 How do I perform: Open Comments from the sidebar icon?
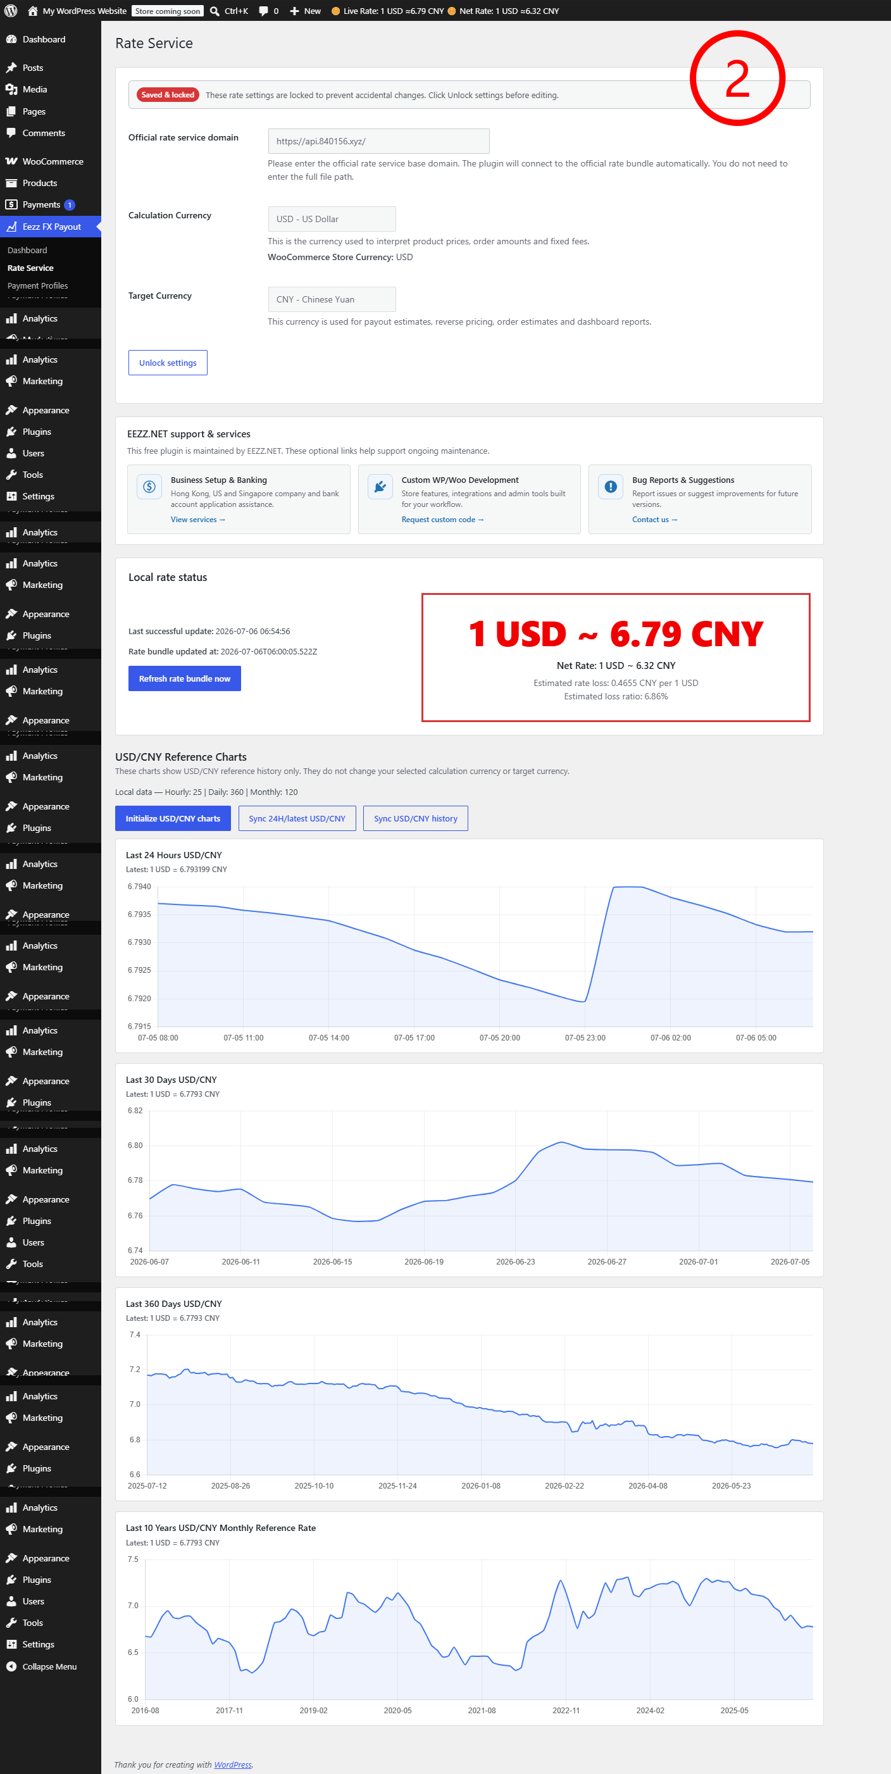11,133
